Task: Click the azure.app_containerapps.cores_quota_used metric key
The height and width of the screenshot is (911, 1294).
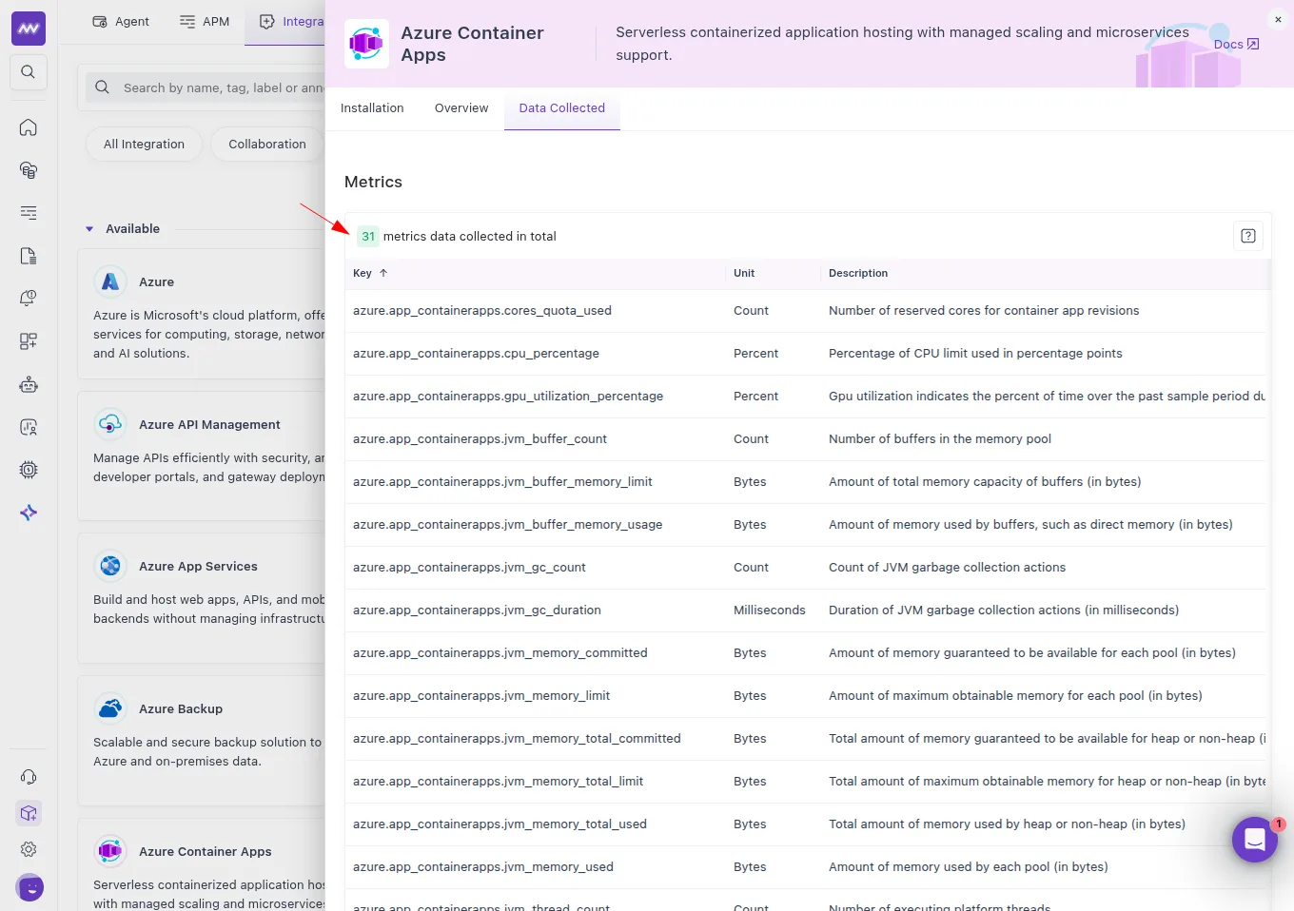Action: 482,311
